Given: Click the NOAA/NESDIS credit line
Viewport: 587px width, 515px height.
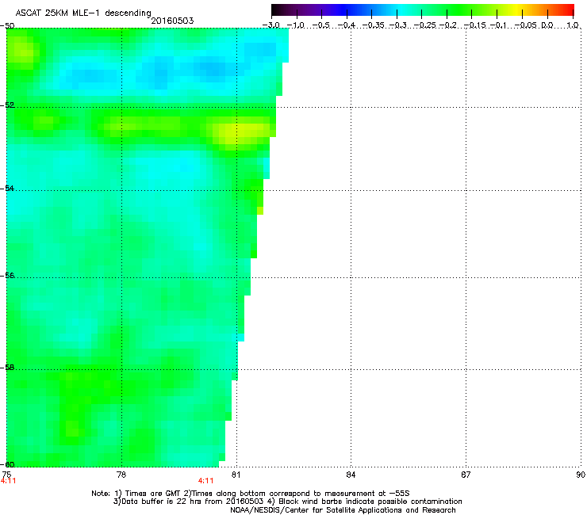Looking at the screenshot, I should (x=343, y=509).
